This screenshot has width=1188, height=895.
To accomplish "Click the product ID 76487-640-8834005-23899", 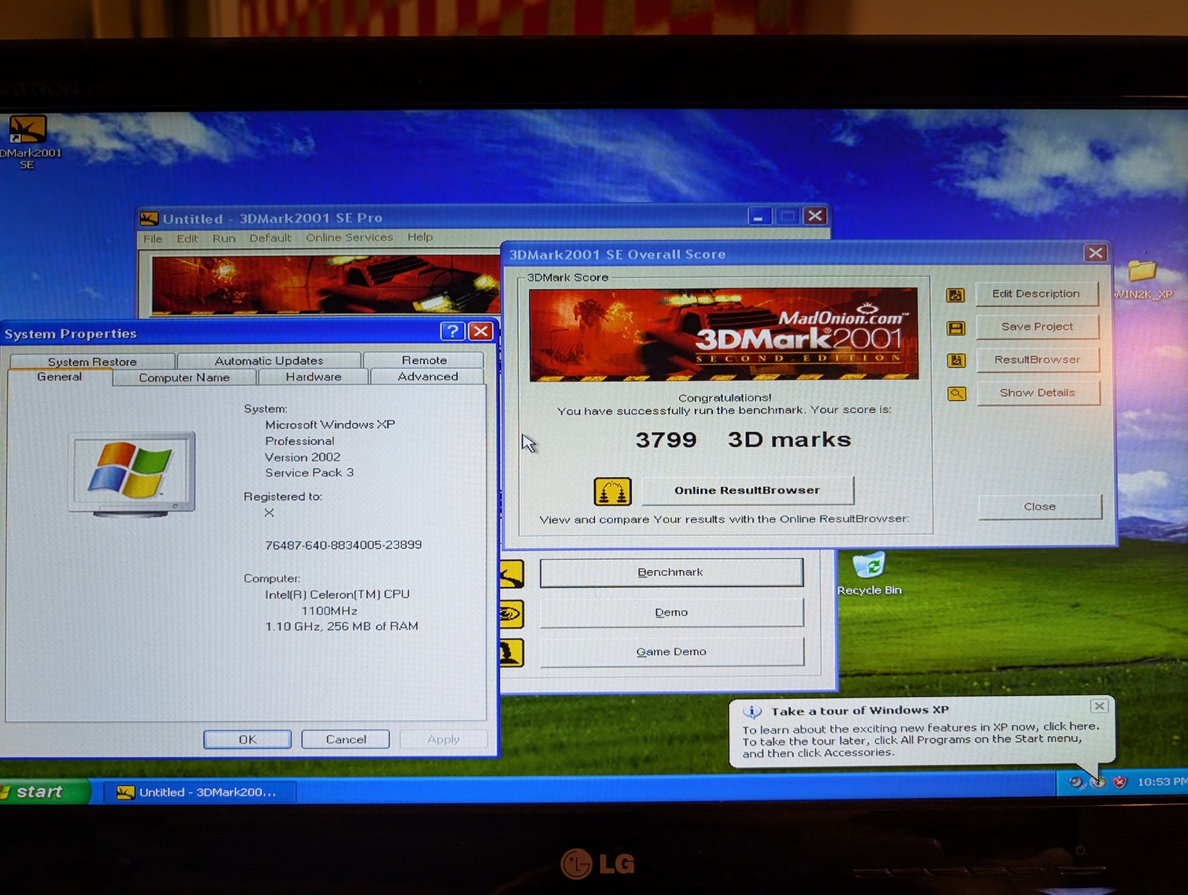I will tap(343, 545).
